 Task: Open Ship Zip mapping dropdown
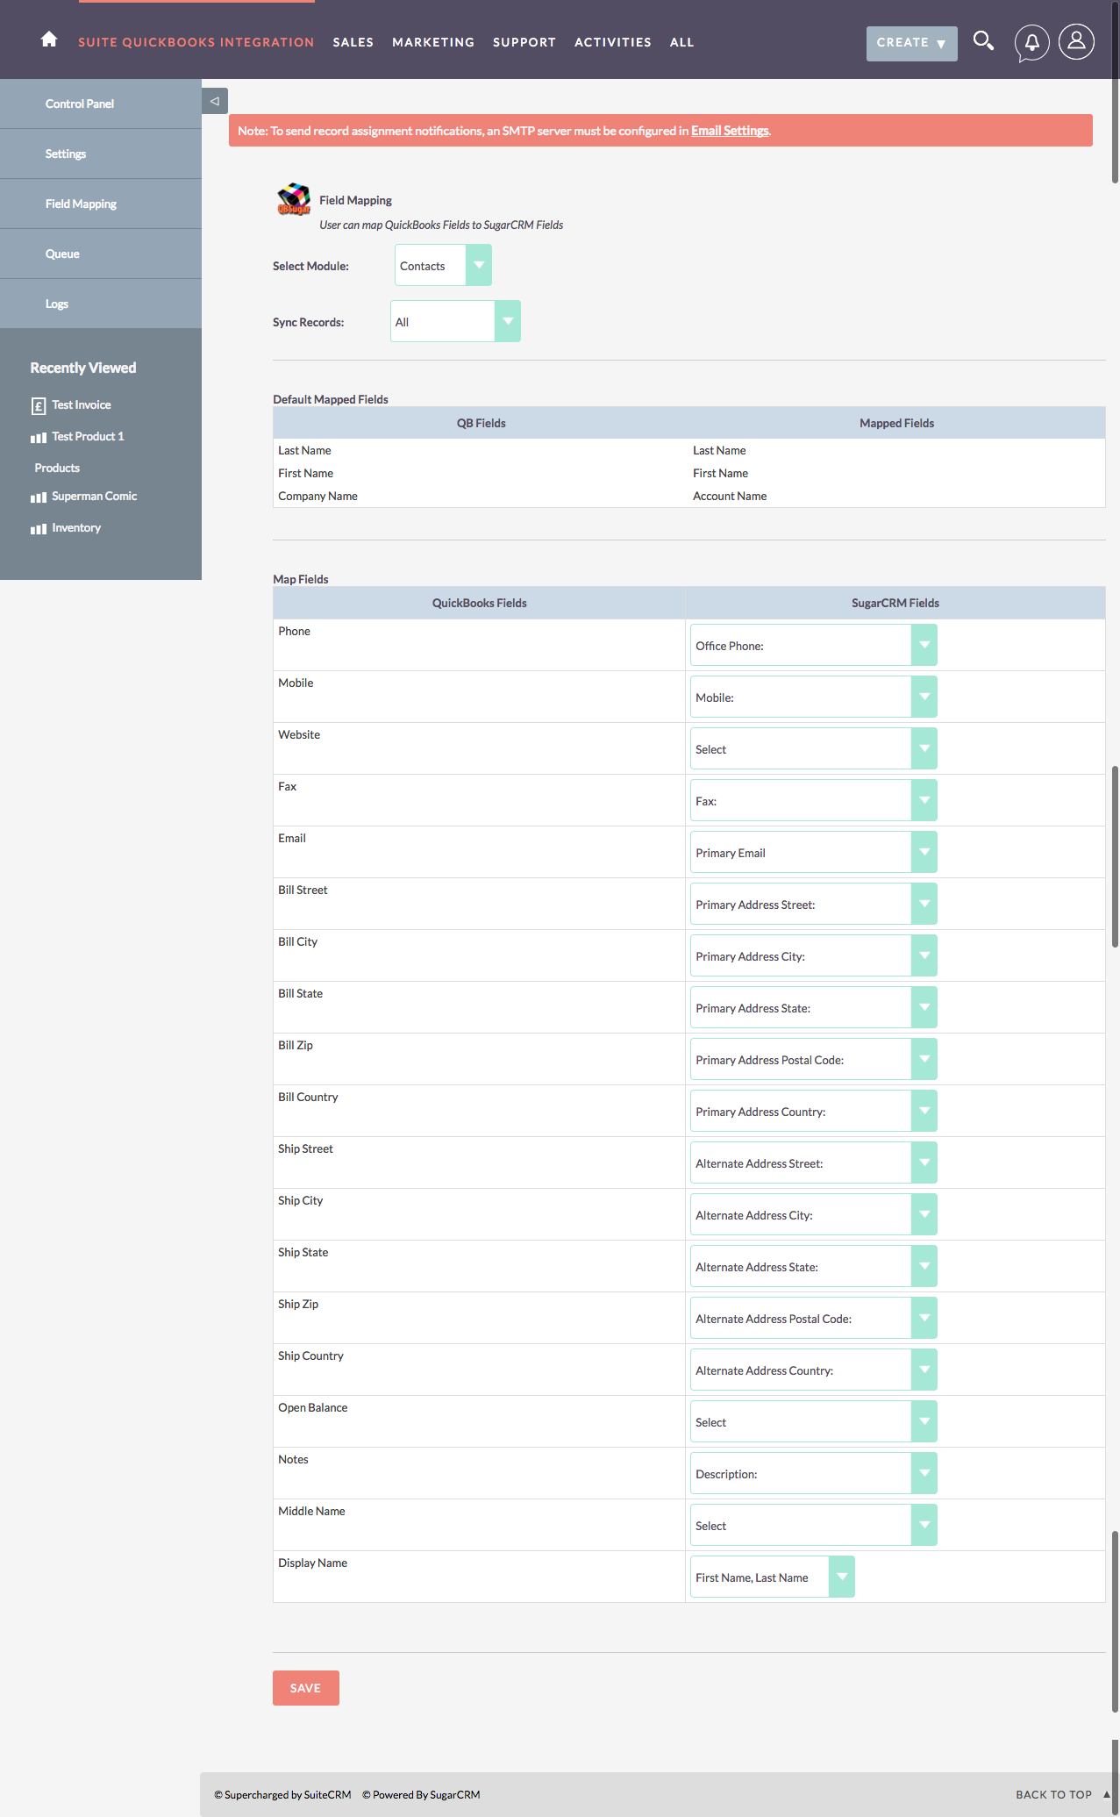point(813,1318)
